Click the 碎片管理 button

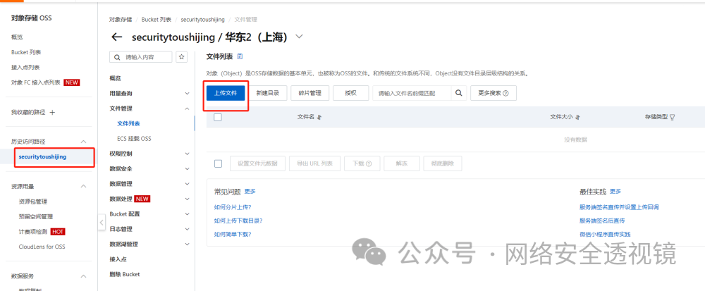[309, 93]
